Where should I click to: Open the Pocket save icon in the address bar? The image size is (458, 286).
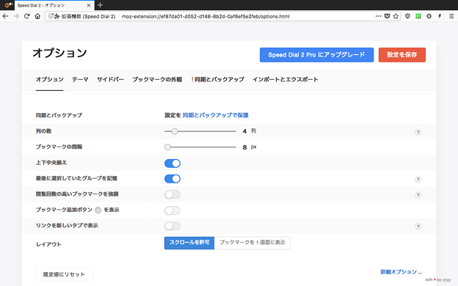click(387, 16)
